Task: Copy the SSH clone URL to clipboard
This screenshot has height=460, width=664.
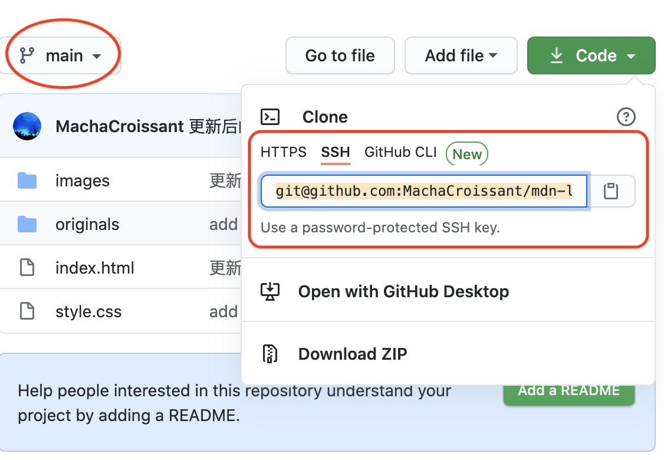Action: point(611,191)
